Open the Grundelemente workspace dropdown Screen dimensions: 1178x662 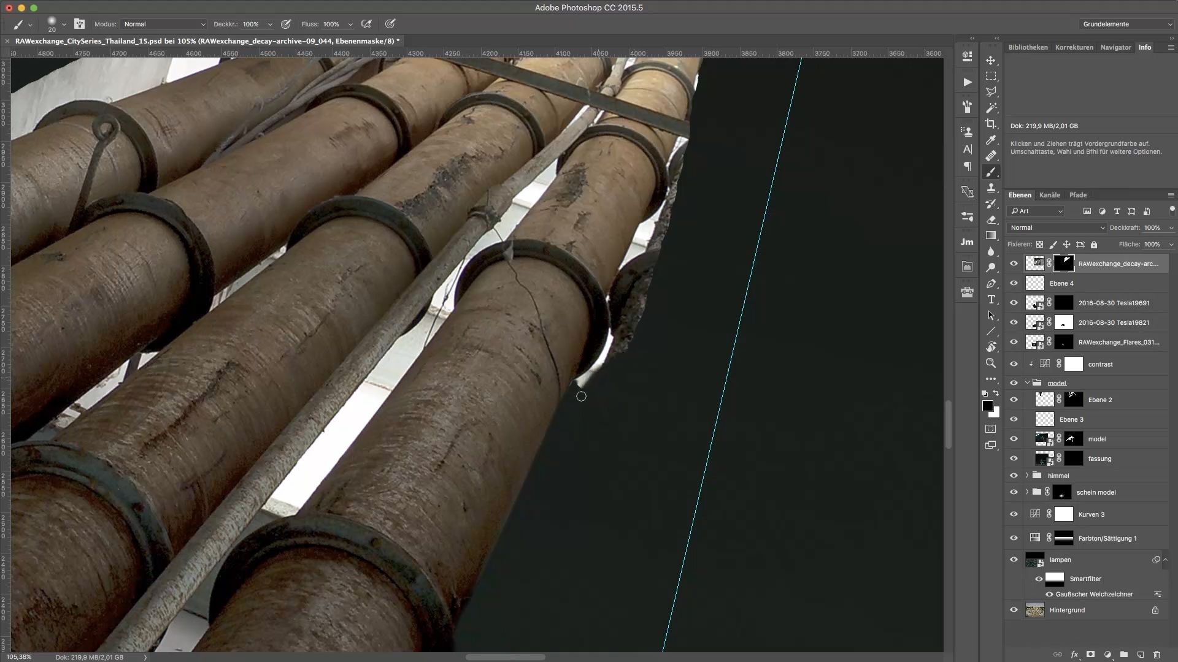(1127, 24)
